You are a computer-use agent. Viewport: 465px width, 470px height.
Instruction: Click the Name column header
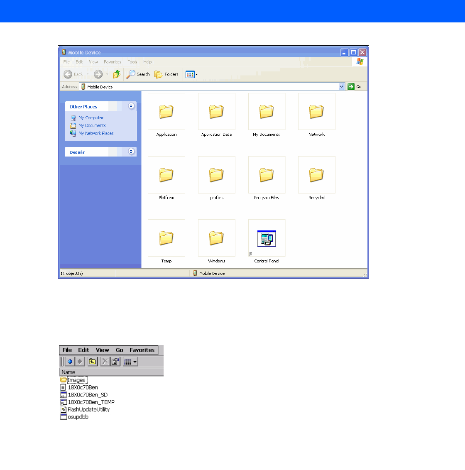click(x=112, y=372)
